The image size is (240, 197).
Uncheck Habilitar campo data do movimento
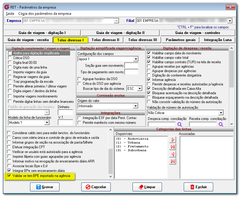click(149, 53)
